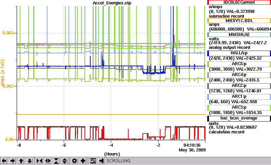Select the IBC0L02Current legend entry
Viewport: 271px width, 165px height.
239,2
